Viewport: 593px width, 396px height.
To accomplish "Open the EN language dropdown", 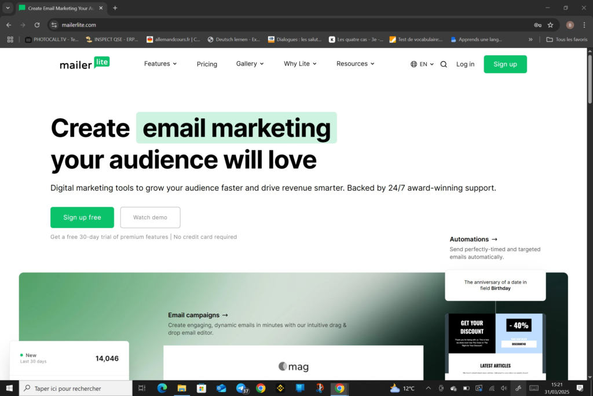I will pos(427,64).
